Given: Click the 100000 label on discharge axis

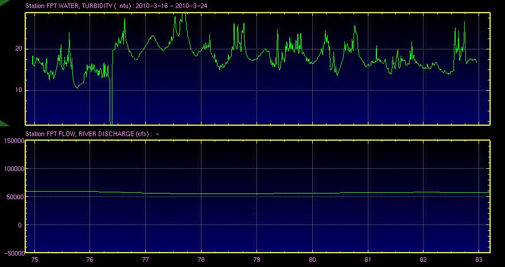Looking at the screenshot, I should pyautogui.click(x=14, y=169).
